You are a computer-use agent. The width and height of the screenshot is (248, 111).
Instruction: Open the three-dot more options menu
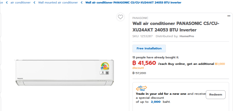229,16
